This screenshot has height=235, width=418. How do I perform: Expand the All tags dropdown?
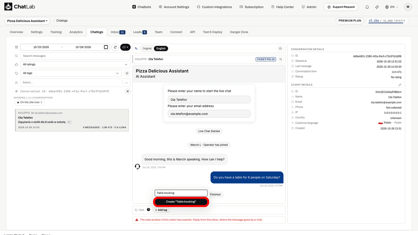71,73
